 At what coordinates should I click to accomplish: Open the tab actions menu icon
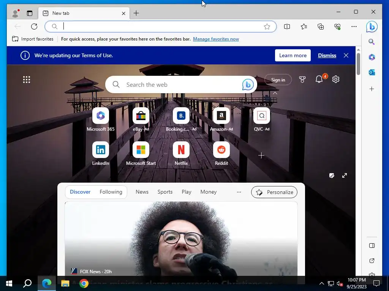click(30, 13)
